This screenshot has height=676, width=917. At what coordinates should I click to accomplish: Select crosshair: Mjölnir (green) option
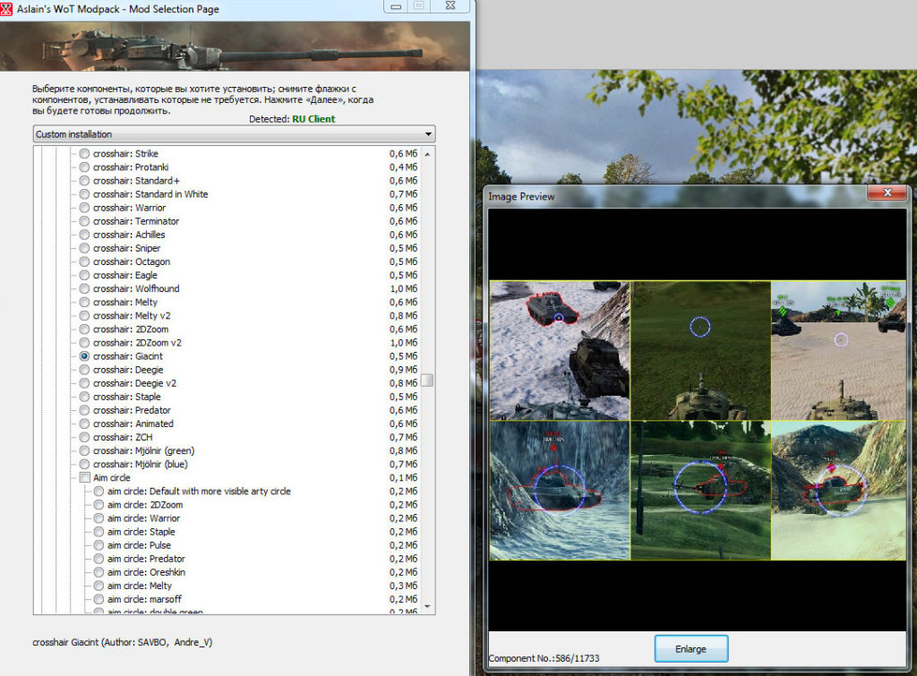84,450
